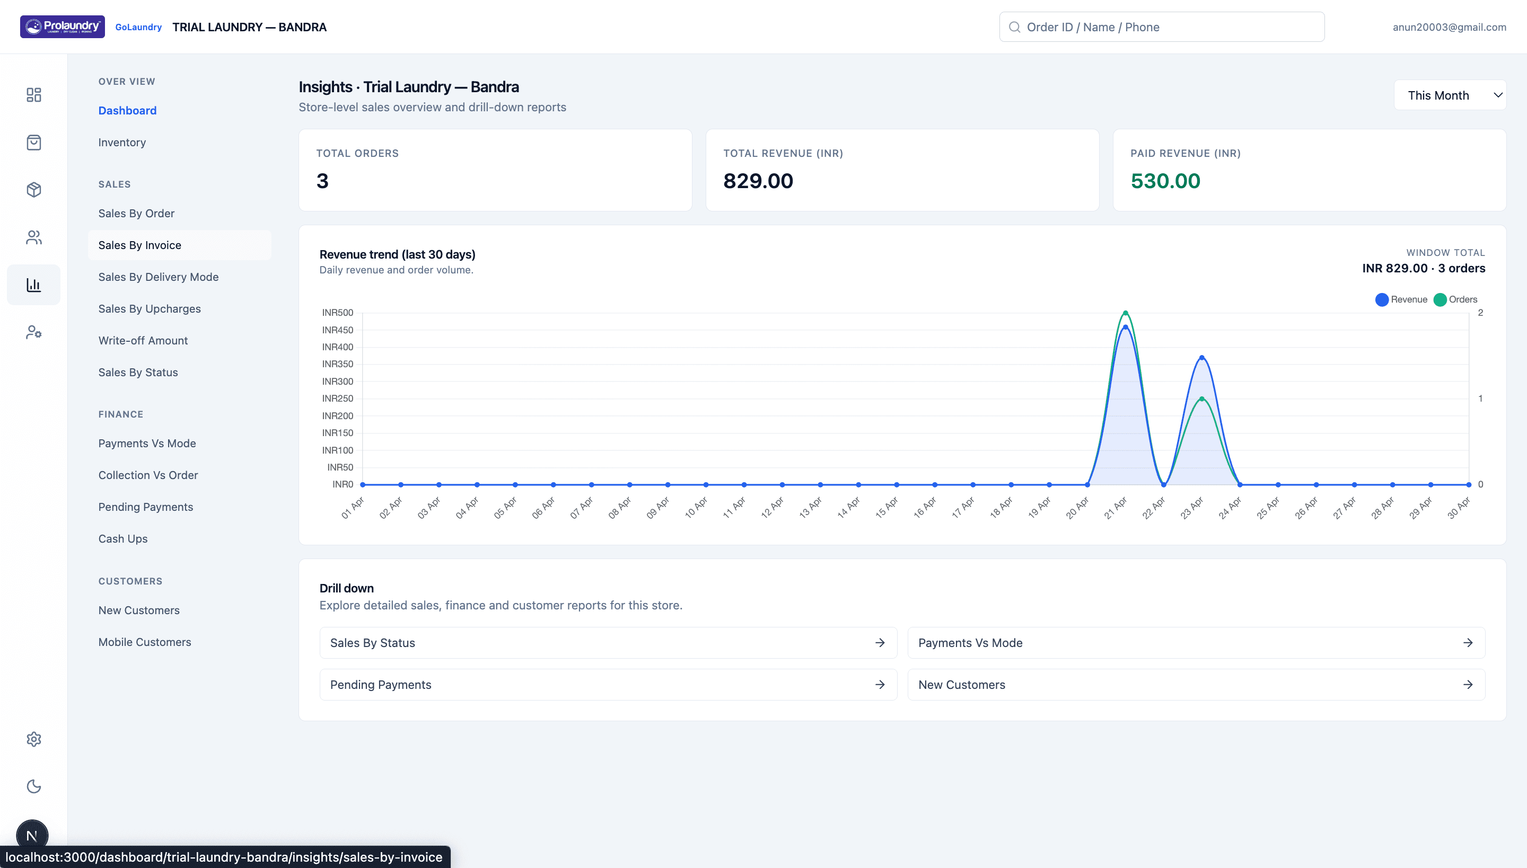The image size is (1527, 868).
Task: Expand the Sales By Status drill-down arrow
Action: 880,643
